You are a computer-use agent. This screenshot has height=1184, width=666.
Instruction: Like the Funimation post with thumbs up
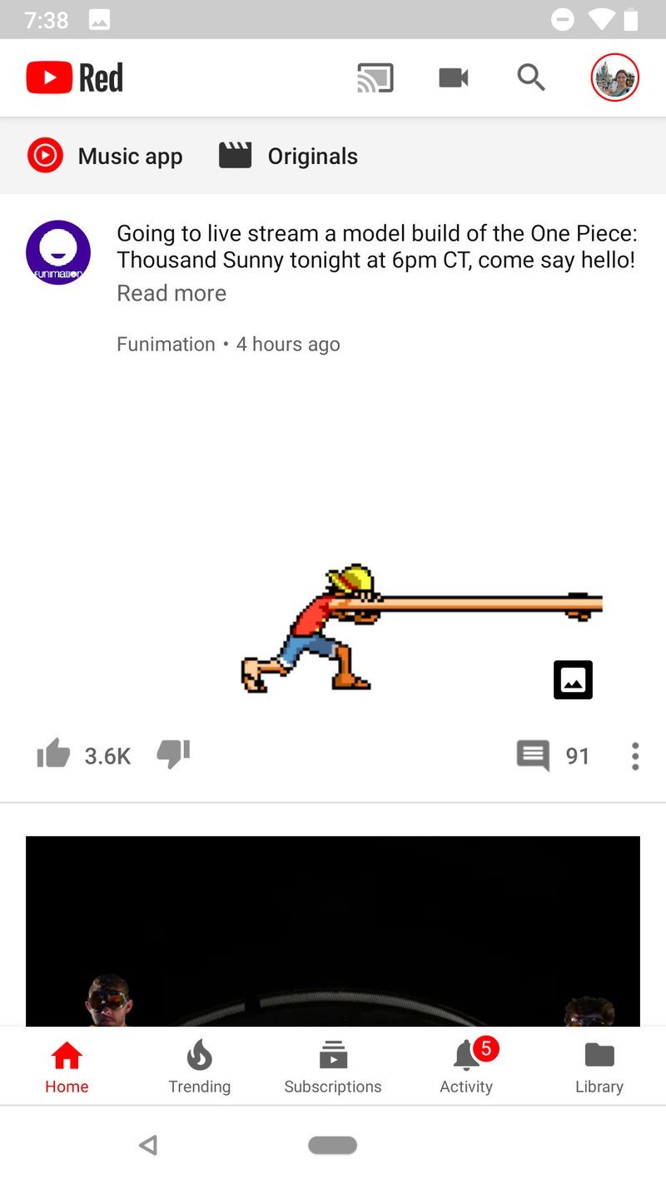pos(53,754)
